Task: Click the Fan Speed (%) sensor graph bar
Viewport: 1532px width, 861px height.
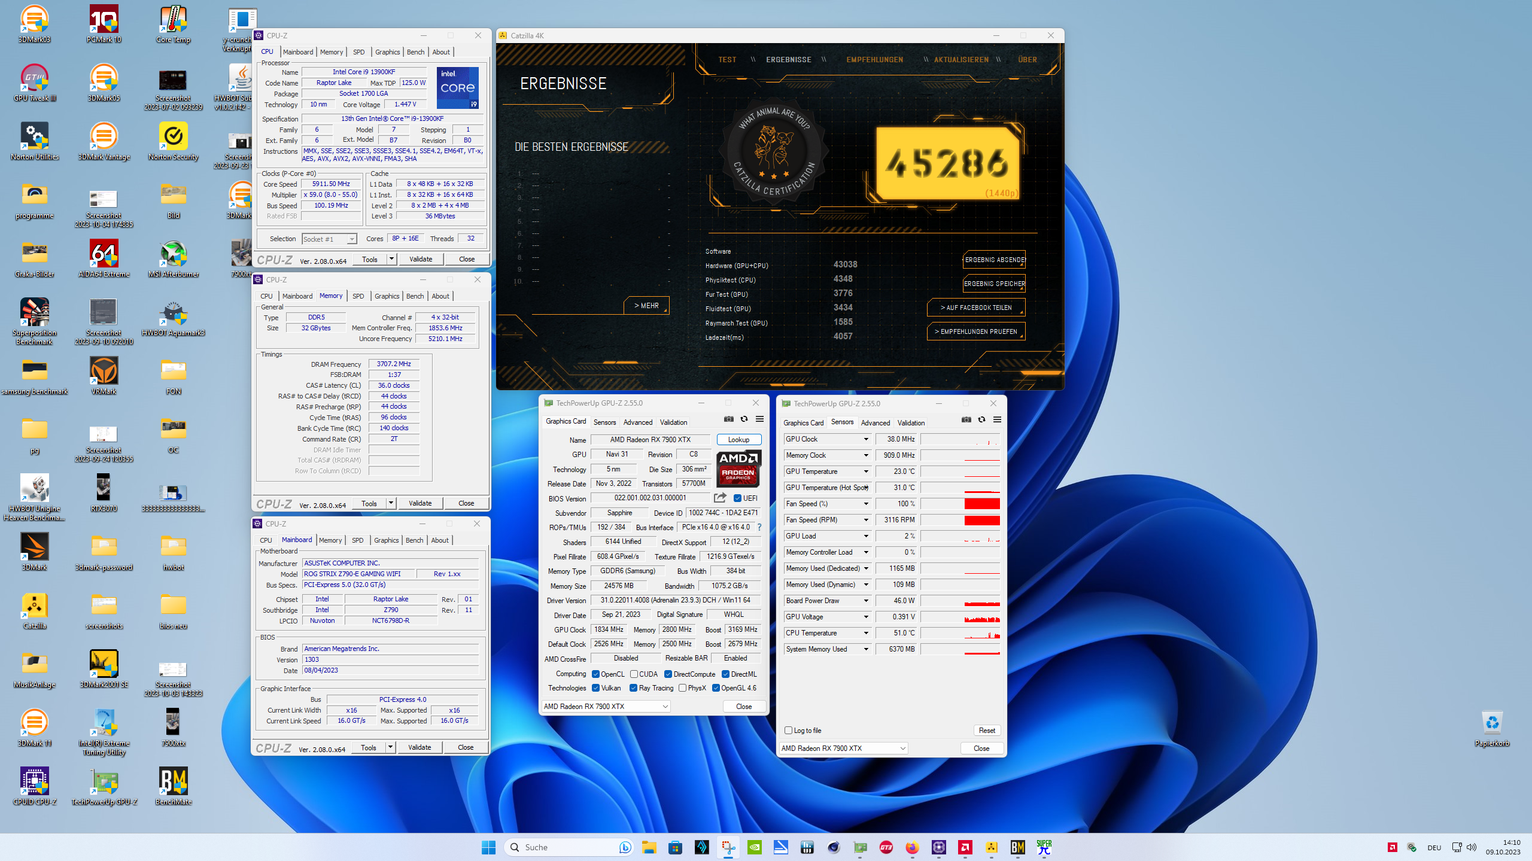Action: (x=960, y=504)
